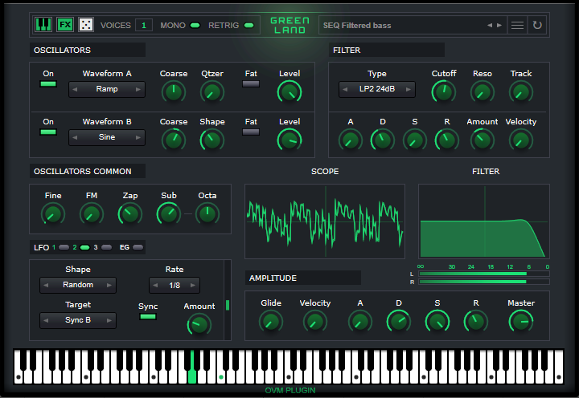This screenshot has height=398, width=579.
Task: Turn off oscillator B On switch
Action: [48, 132]
